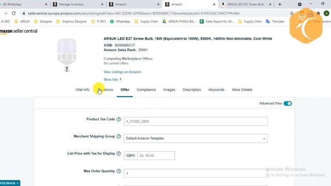Open Chrome profile avatar A

click(326, 13)
